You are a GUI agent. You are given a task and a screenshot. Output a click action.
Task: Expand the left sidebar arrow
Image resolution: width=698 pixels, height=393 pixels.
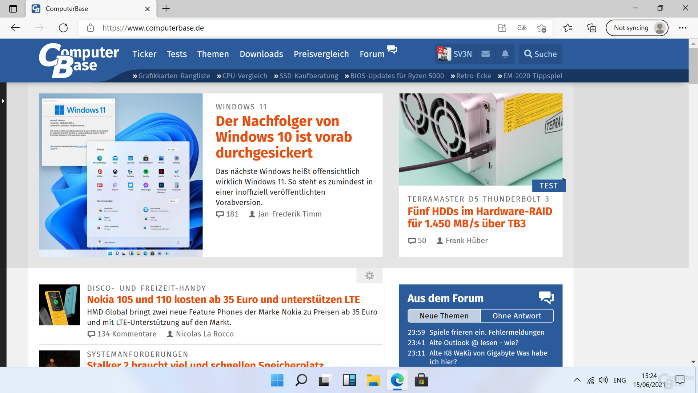3,101
